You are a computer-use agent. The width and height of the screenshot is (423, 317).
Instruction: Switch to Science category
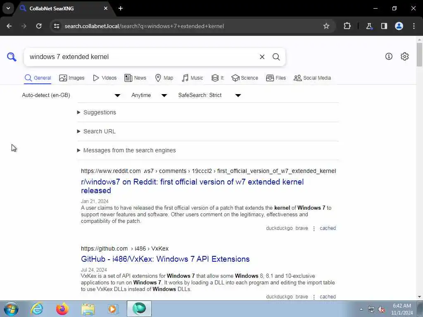point(245,78)
